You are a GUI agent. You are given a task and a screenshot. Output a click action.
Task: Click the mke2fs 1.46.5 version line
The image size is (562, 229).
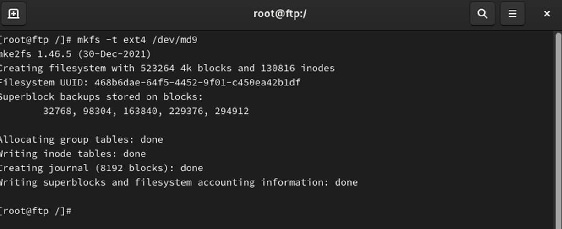click(76, 54)
